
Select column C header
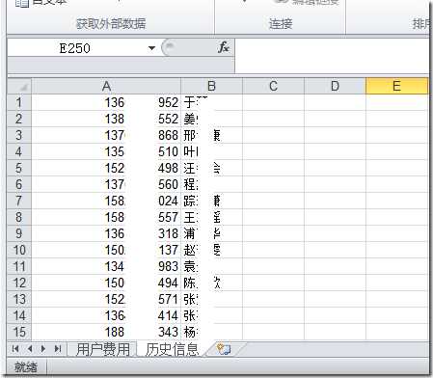pos(273,86)
